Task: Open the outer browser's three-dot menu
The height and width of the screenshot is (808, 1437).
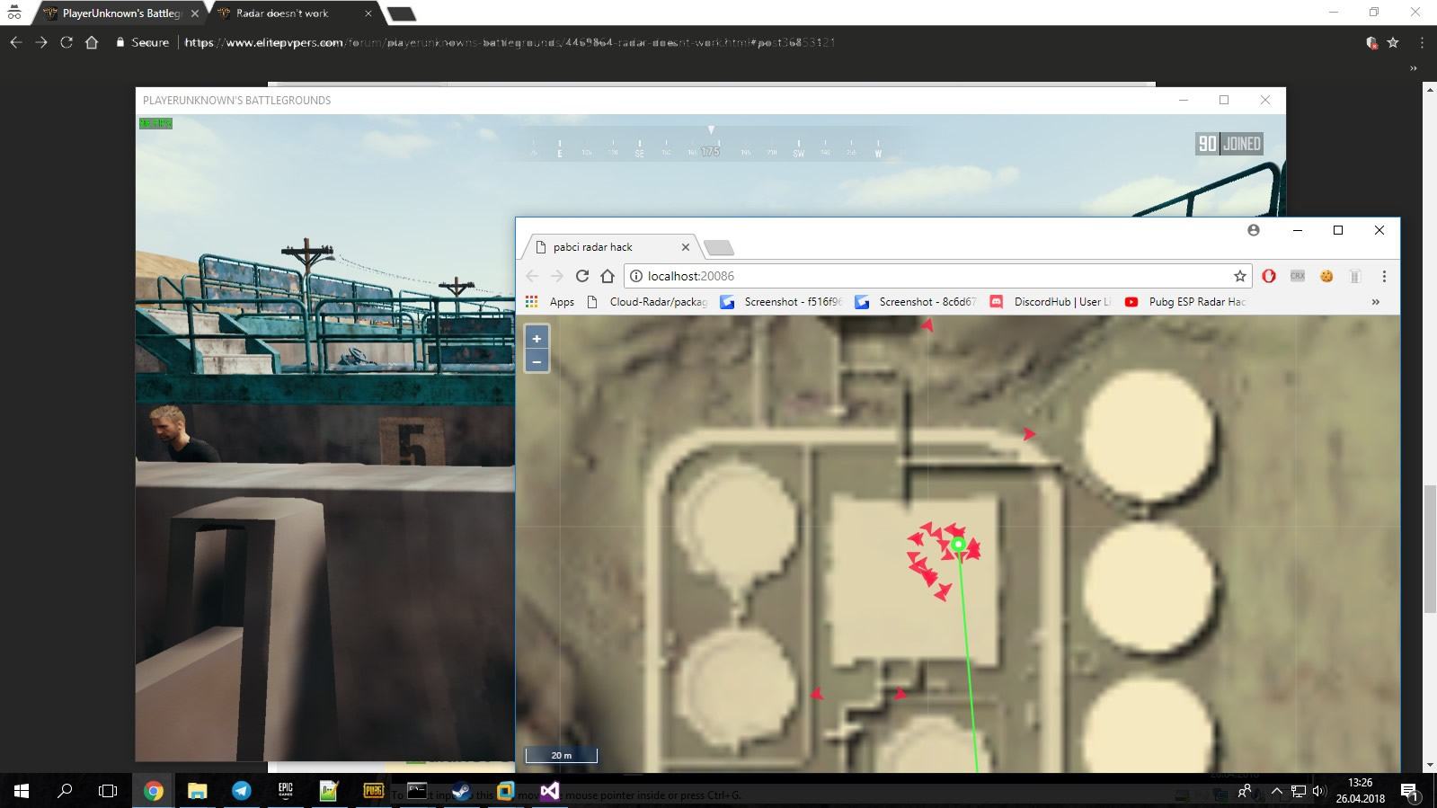Action: point(1422,42)
